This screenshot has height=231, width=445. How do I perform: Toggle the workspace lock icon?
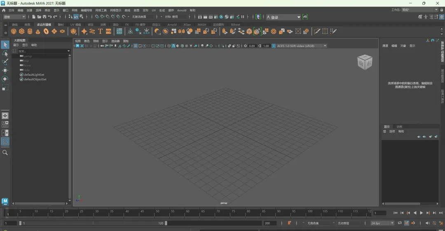pos(442,9)
